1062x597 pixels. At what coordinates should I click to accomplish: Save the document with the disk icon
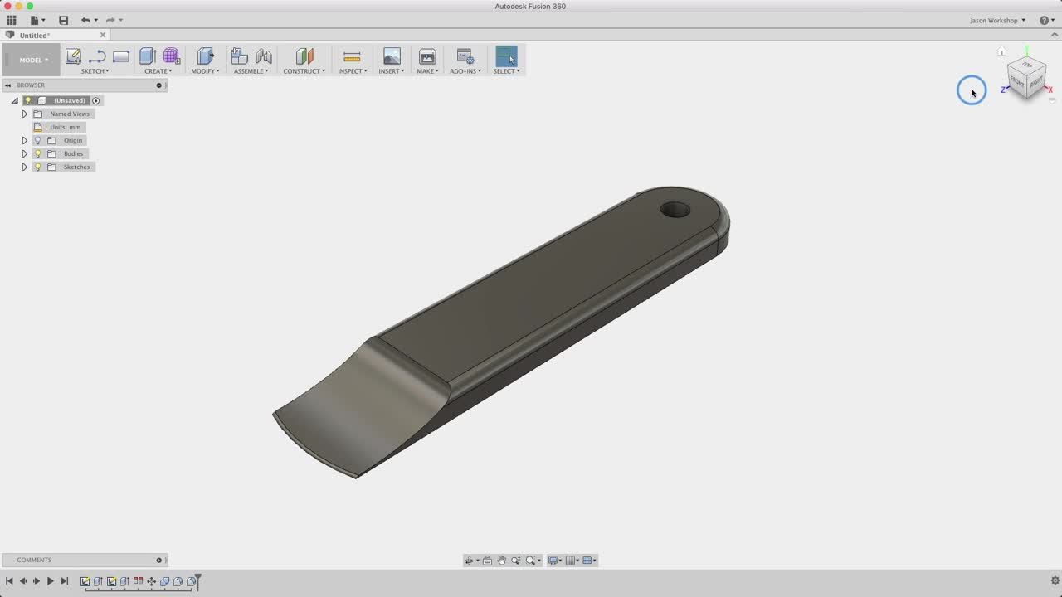click(63, 20)
